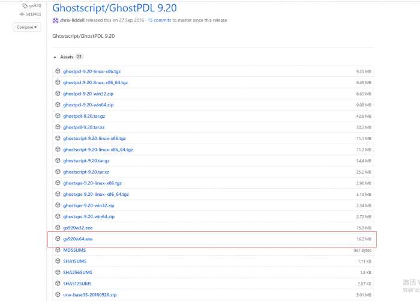This screenshot has width=420, height=301.
Task: Download ghostscript-9.20-linux-x86.tgz
Action: (x=95, y=138)
